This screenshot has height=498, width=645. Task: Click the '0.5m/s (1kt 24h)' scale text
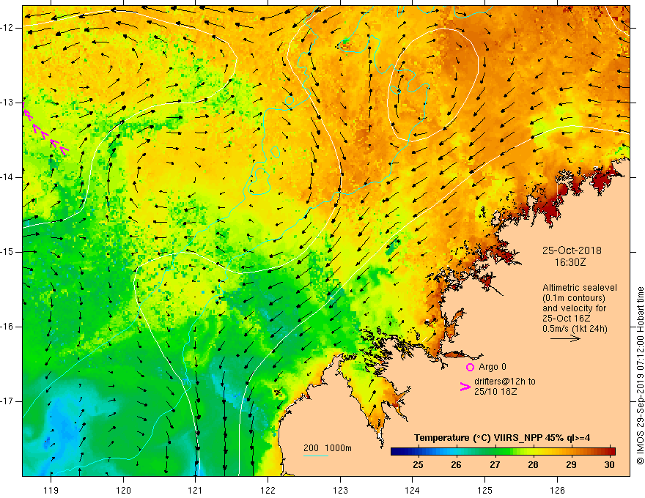(575, 329)
